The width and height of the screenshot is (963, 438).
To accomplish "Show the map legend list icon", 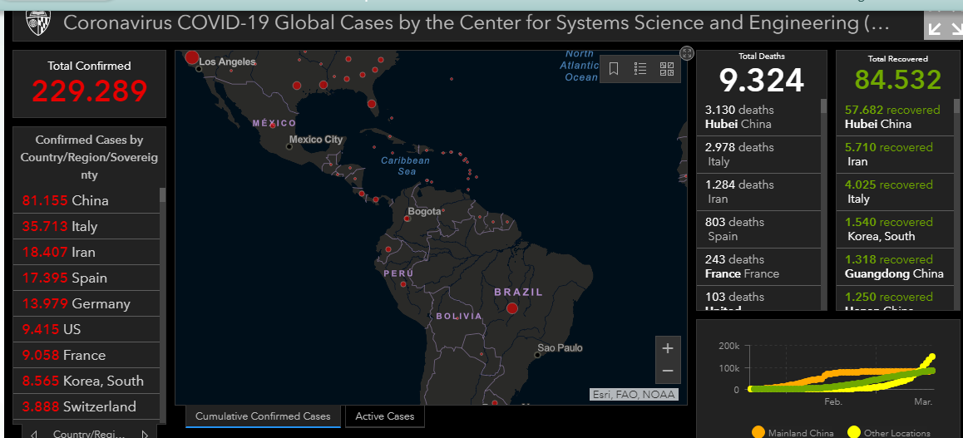I will (x=640, y=69).
